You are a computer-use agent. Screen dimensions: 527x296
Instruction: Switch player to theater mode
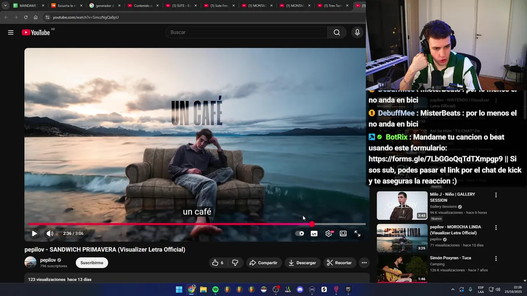click(x=343, y=234)
